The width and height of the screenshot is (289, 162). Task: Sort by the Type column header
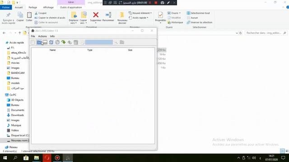[x=90, y=50]
